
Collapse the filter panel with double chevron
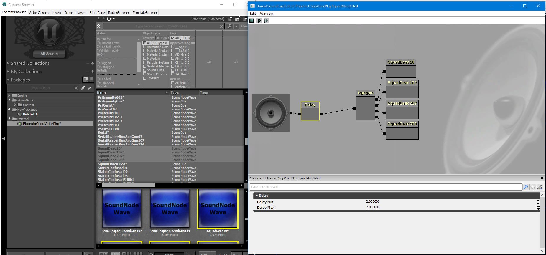point(98,26)
